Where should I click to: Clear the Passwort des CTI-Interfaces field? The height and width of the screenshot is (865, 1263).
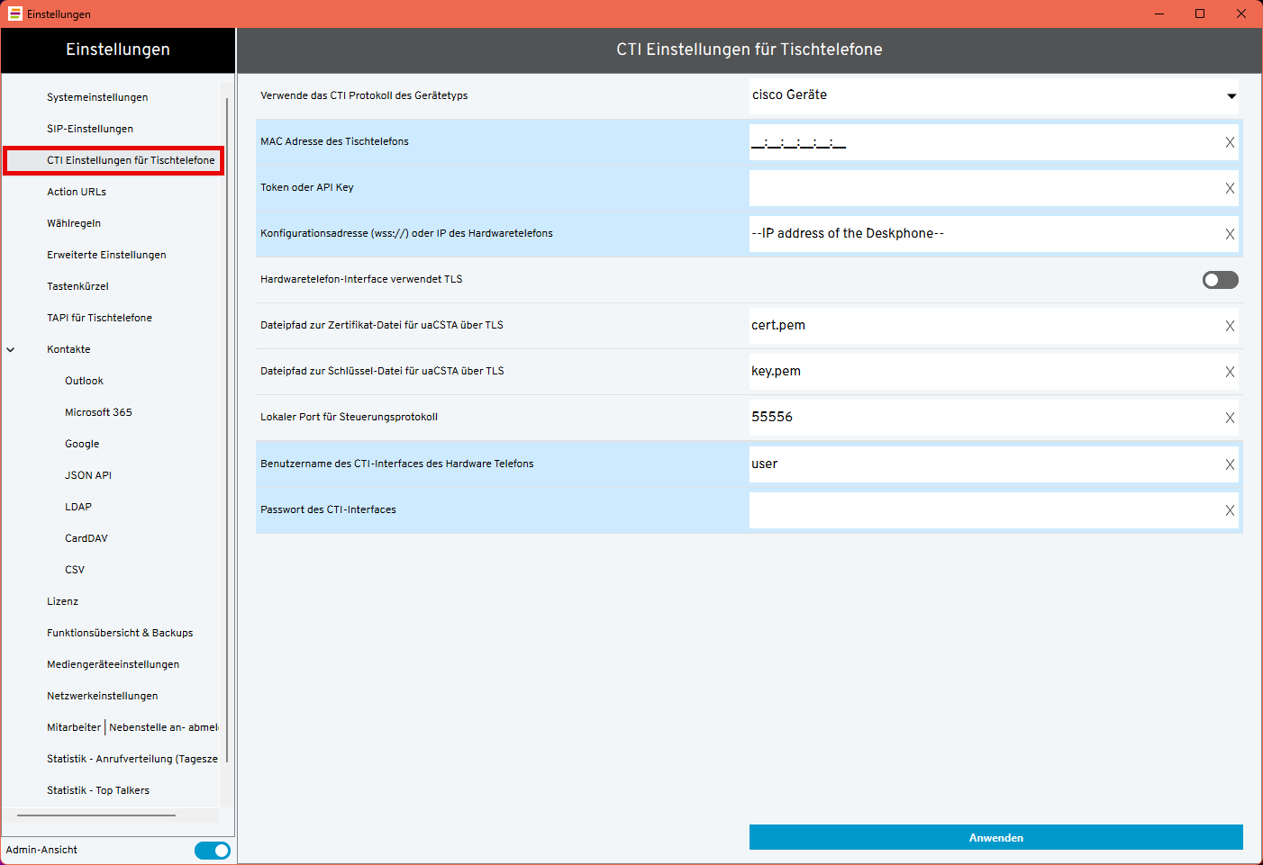[1230, 510]
